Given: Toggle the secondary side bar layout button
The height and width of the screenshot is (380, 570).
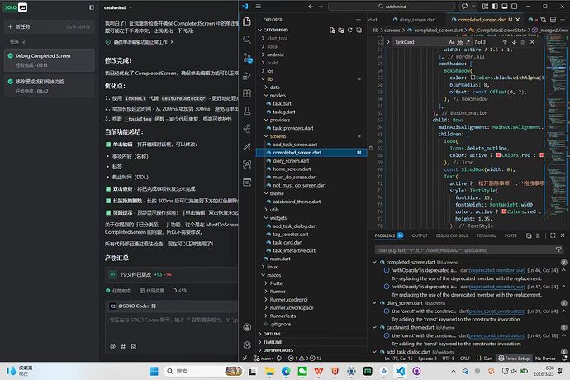Looking at the screenshot, I should click(515, 6).
